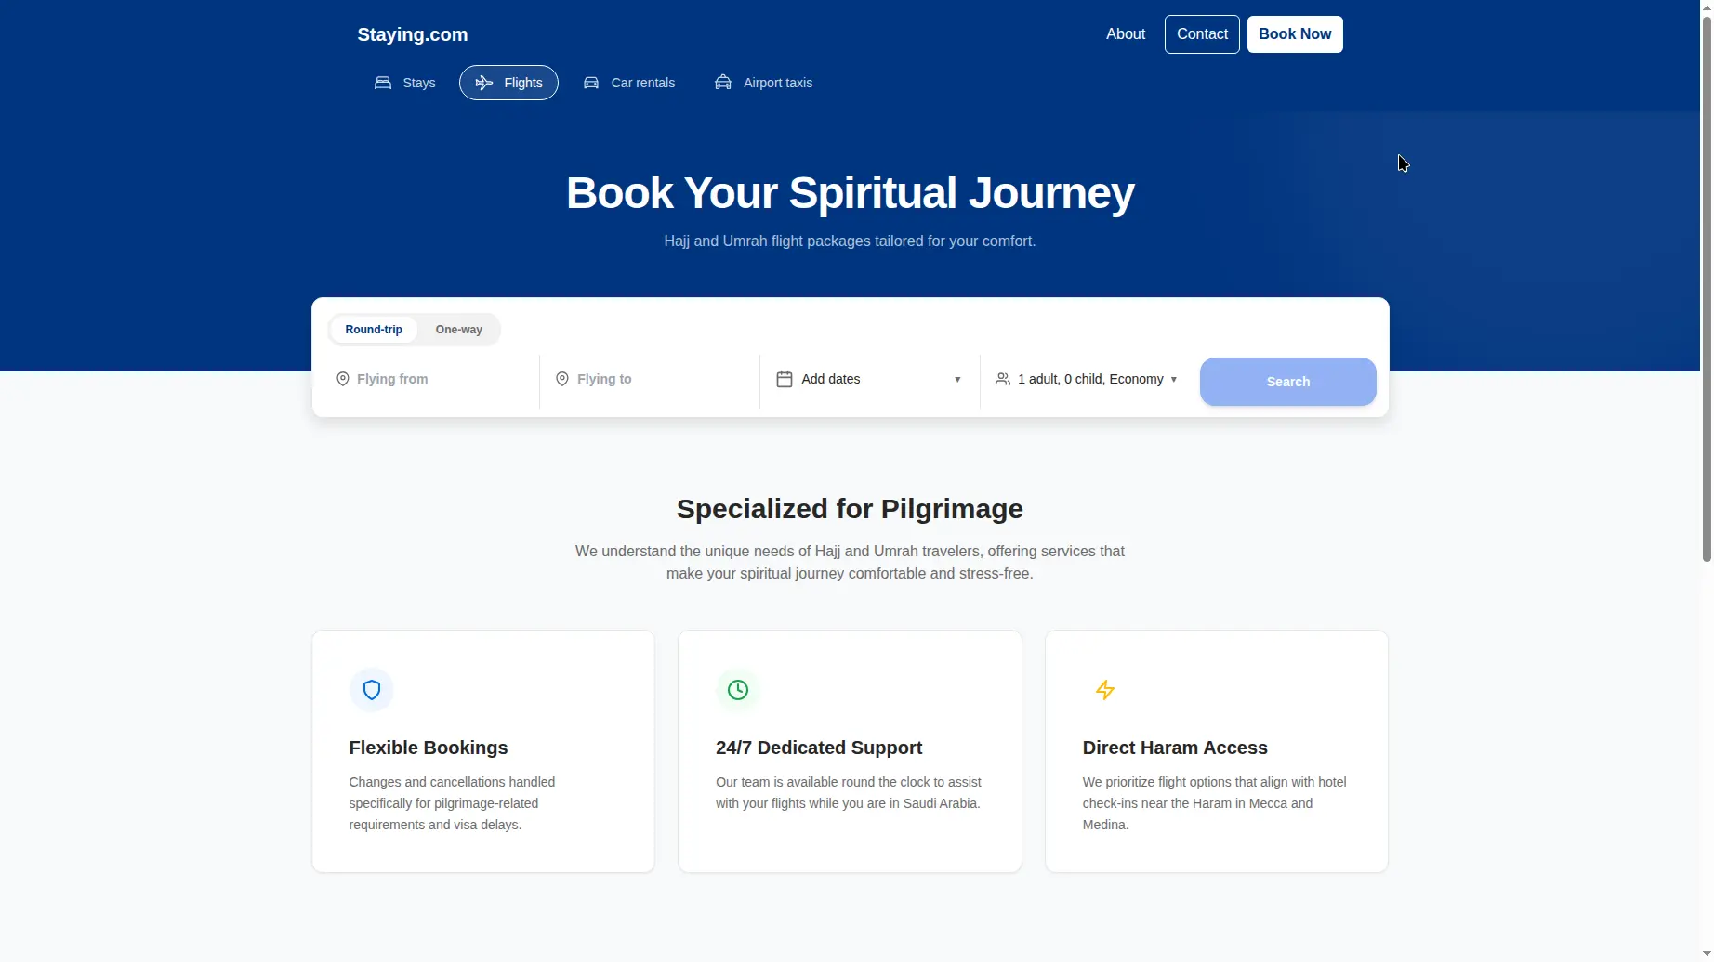Image resolution: width=1715 pixels, height=963 pixels.
Task: Click the Flights airplane icon
Action: tap(483, 83)
